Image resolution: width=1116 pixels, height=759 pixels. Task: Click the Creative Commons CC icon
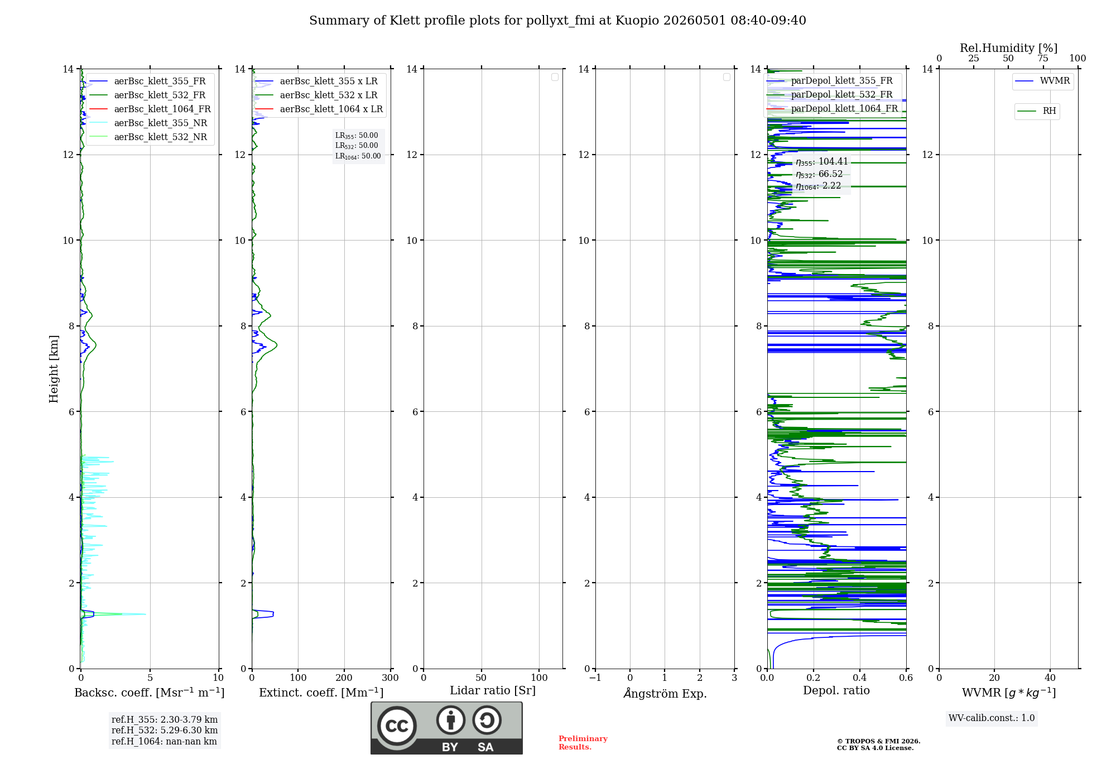(397, 726)
